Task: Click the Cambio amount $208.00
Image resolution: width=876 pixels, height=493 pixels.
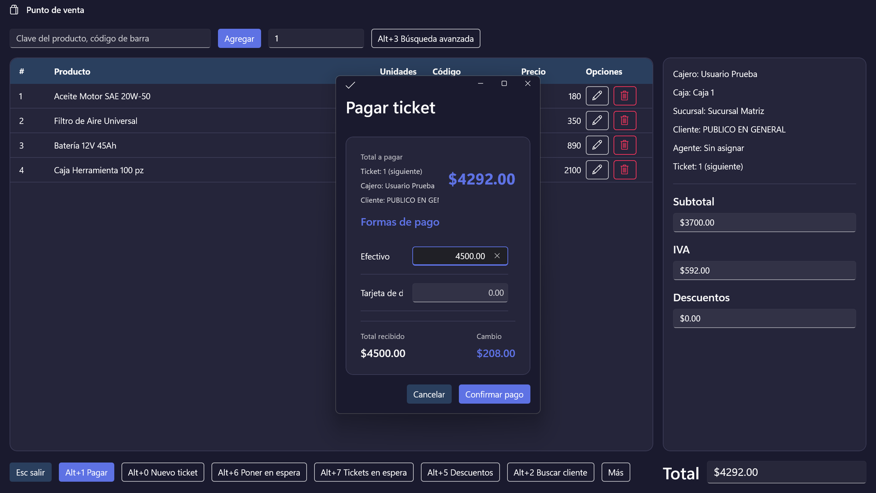Action: point(495,353)
